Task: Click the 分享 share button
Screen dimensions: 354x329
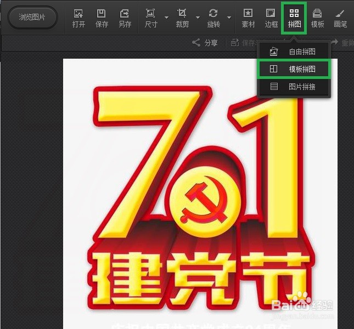Action: pos(205,43)
